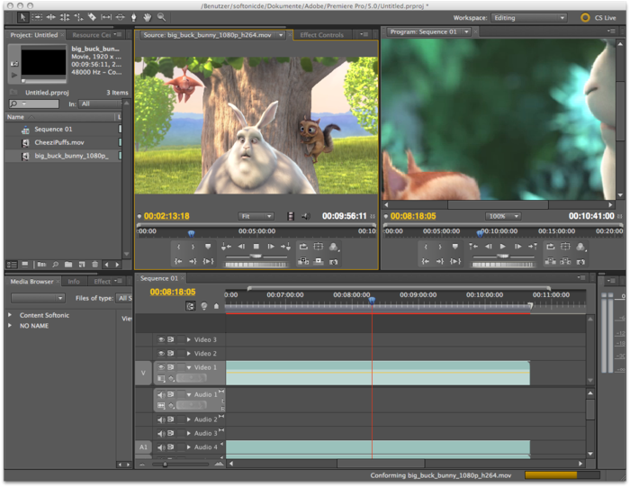Mute Audio 4 track speaker icon
Screen dimensions: 630x487
click(162, 446)
